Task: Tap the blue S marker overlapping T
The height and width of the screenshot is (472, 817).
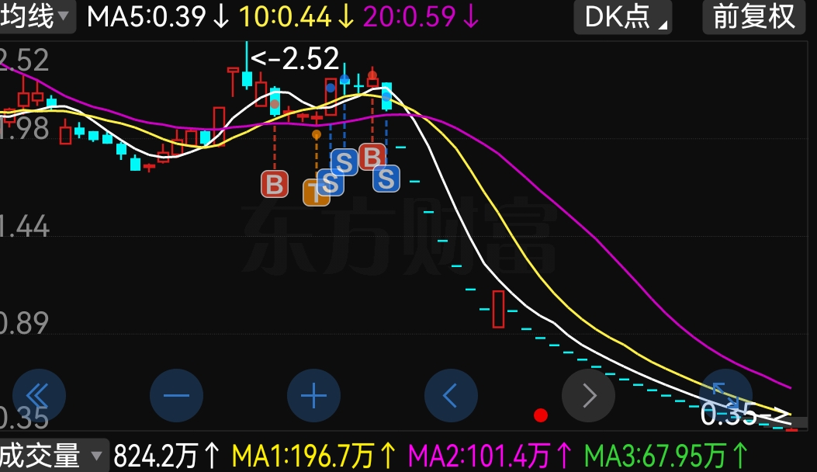Action: click(x=331, y=182)
